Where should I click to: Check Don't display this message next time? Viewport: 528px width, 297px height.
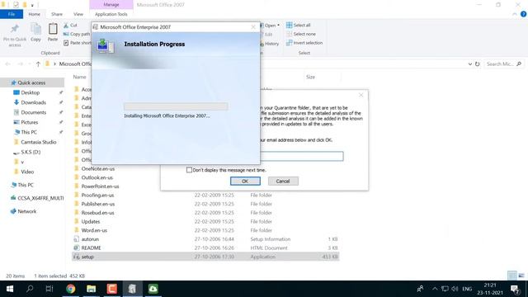pyautogui.click(x=189, y=170)
